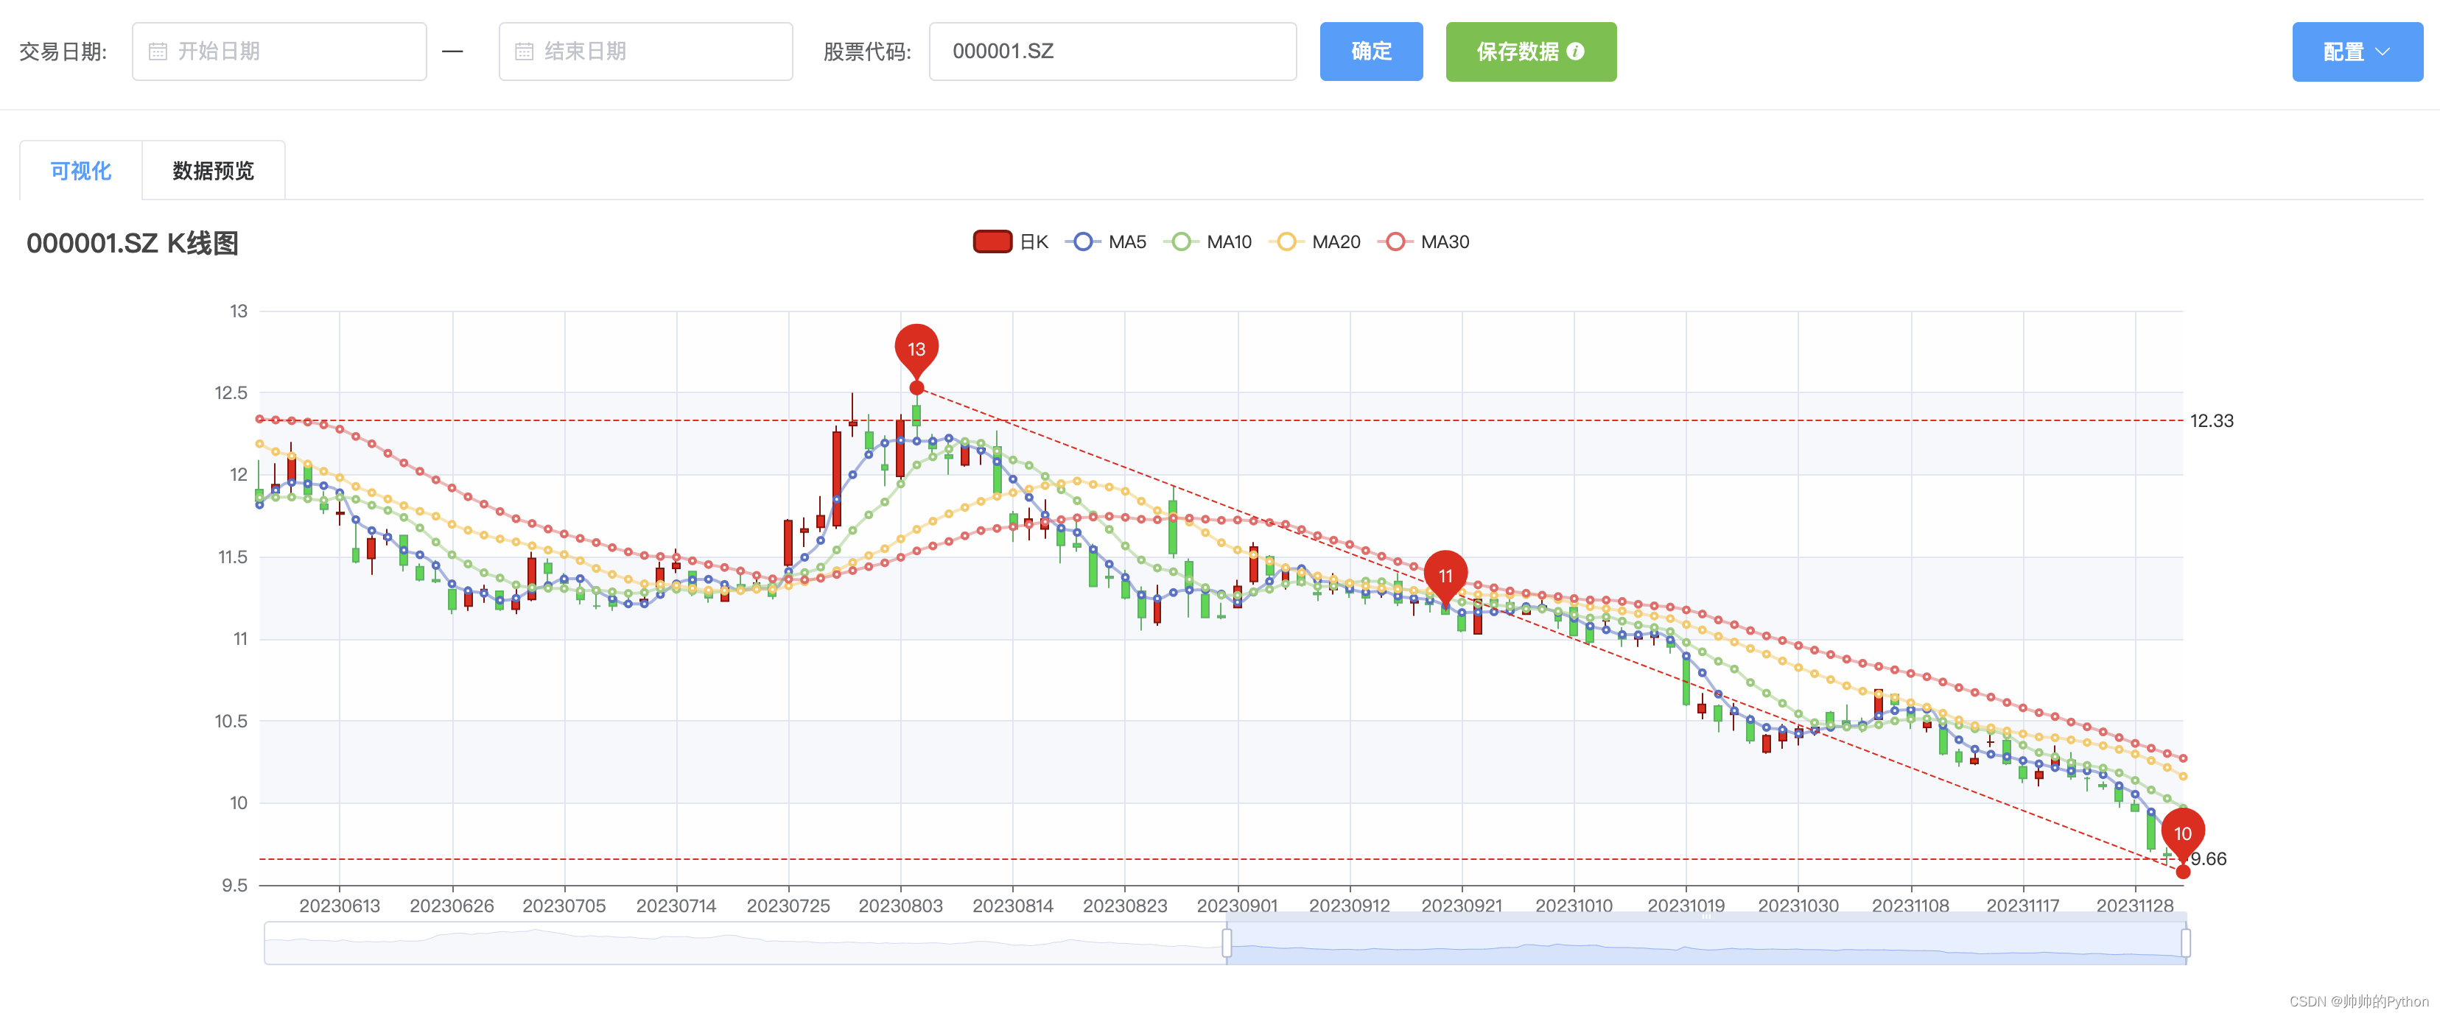This screenshot has width=2440, height=1016.
Task: Click the 20230803 x-axis date label
Action: 900,906
